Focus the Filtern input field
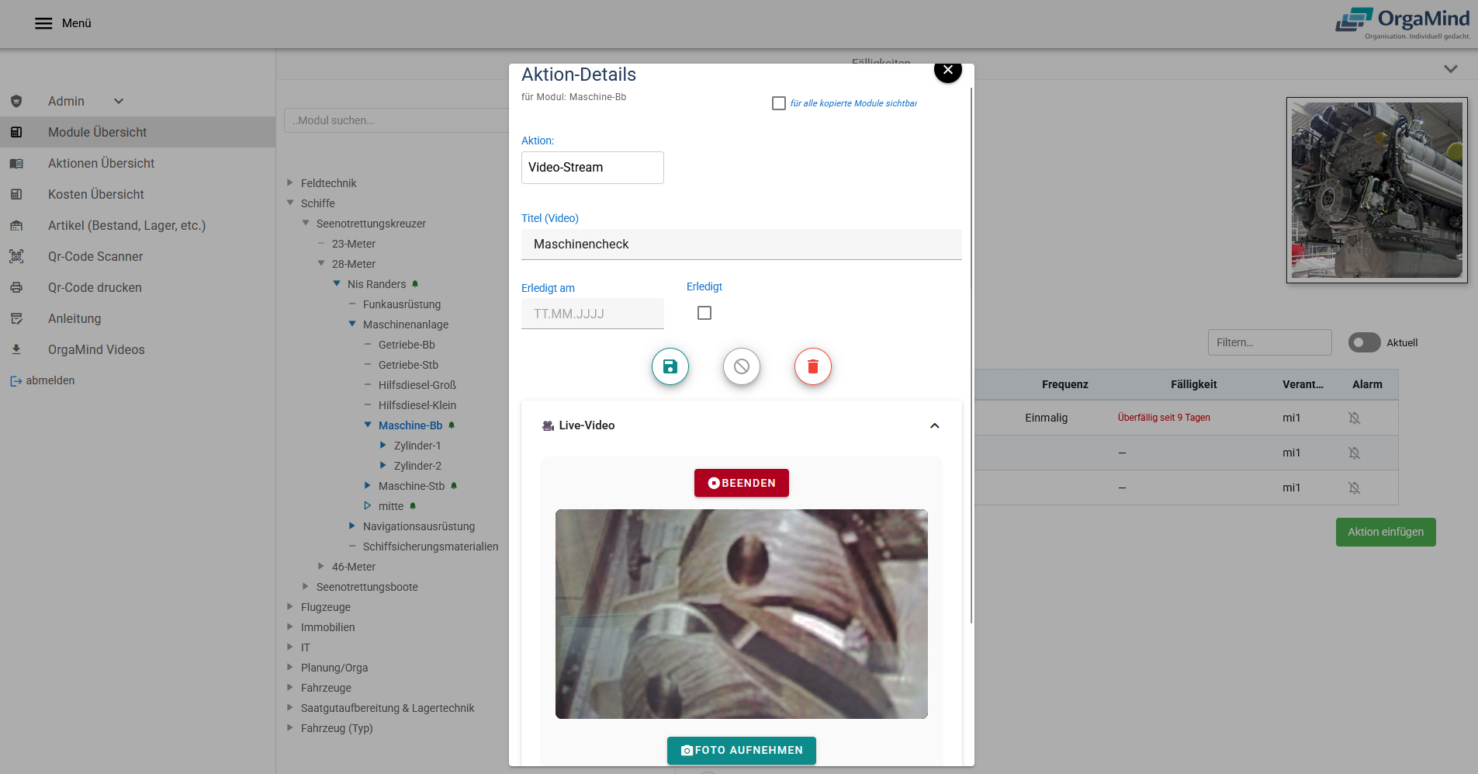 tap(1269, 342)
